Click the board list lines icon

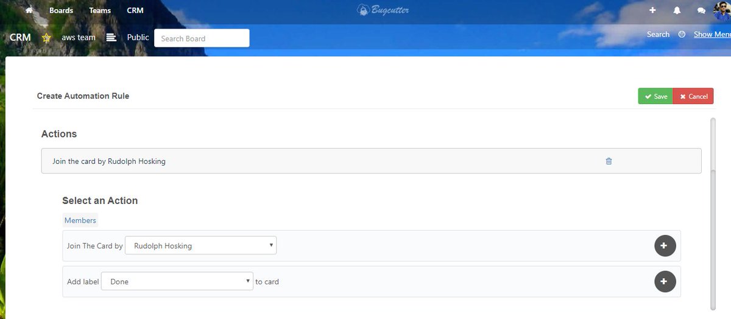click(x=111, y=38)
